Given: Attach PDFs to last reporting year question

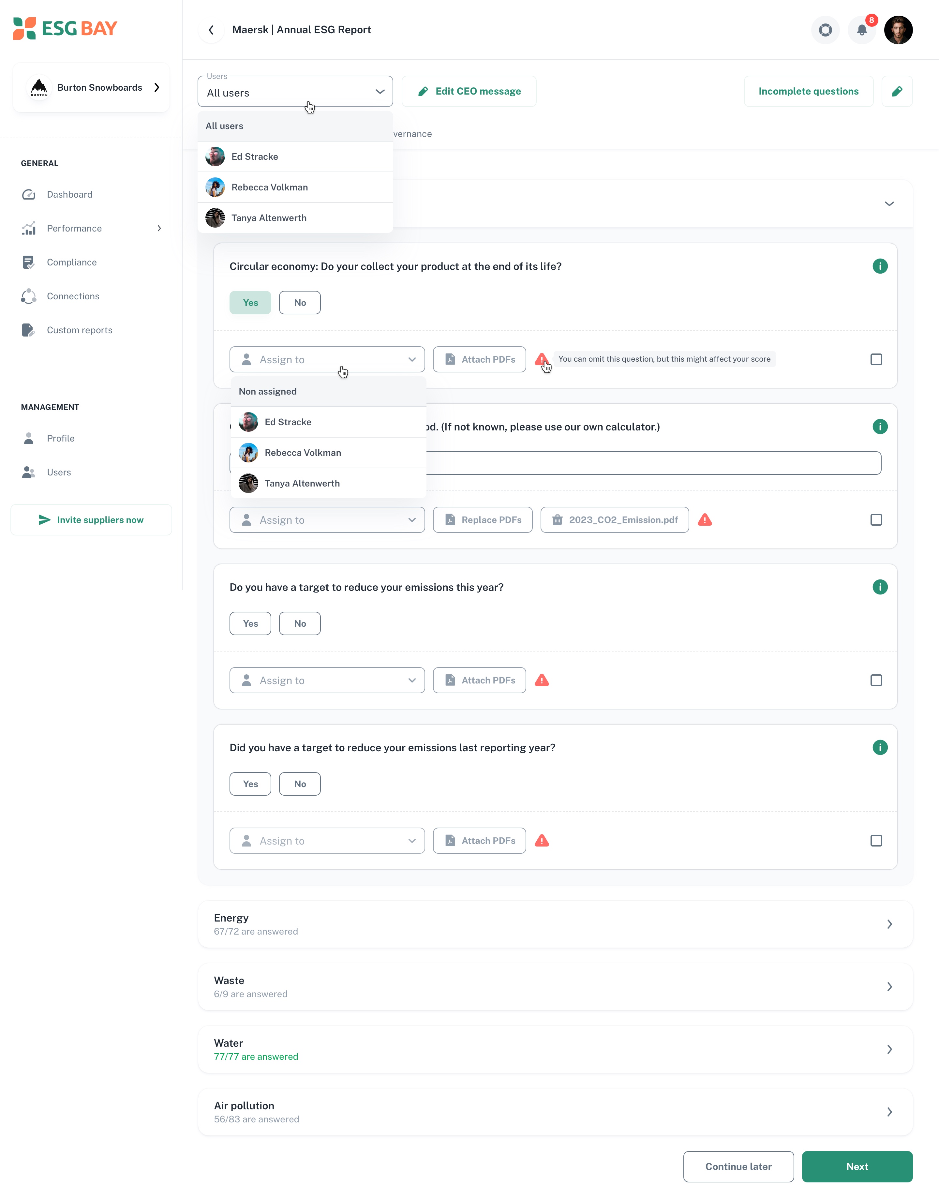Looking at the screenshot, I should 479,841.
